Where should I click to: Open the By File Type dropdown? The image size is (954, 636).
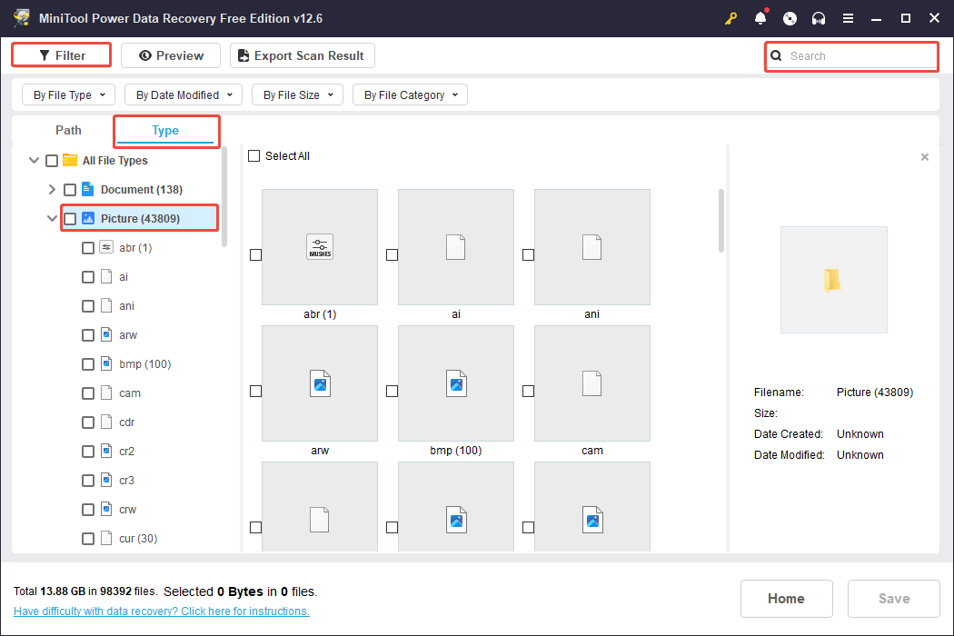pos(68,94)
